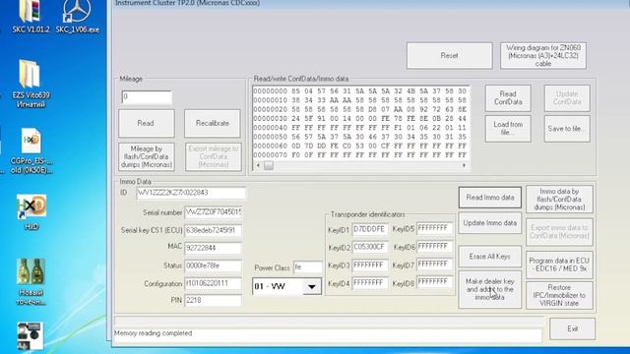This screenshot has height=354, width=630.
Task: Click the KeyID5 field
Action: (x=434, y=228)
